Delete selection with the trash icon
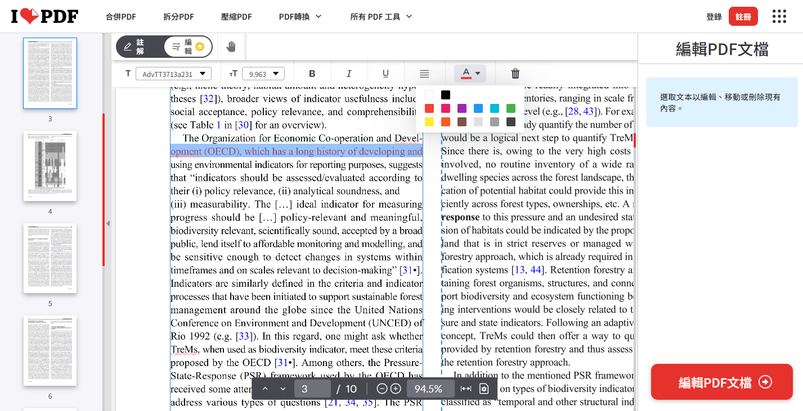The height and width of the screenshot is (411, 803). [x=515, y=74]
